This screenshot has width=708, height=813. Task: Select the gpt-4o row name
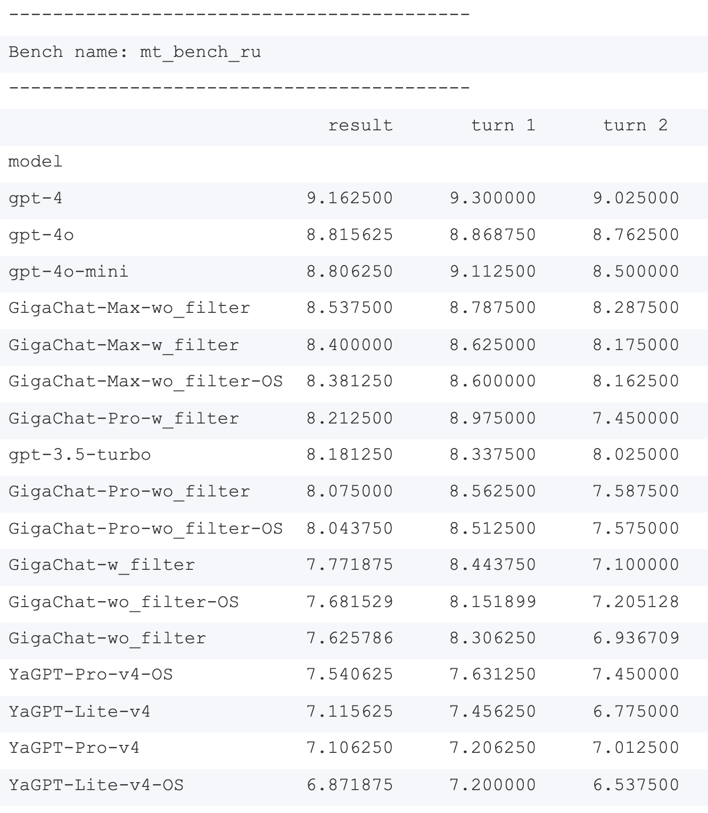click(41, 236)
